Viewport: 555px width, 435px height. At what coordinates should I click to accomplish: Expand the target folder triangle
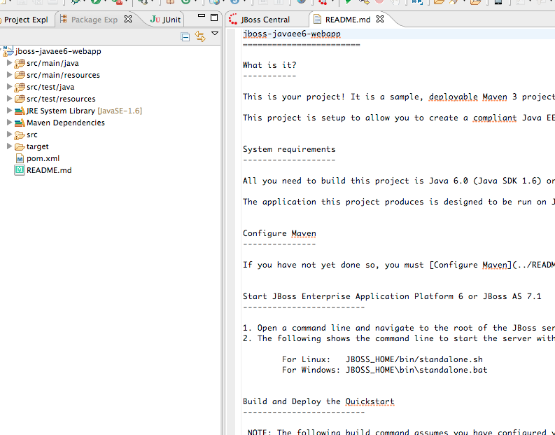pyautogui.click(x=10, y=146)
